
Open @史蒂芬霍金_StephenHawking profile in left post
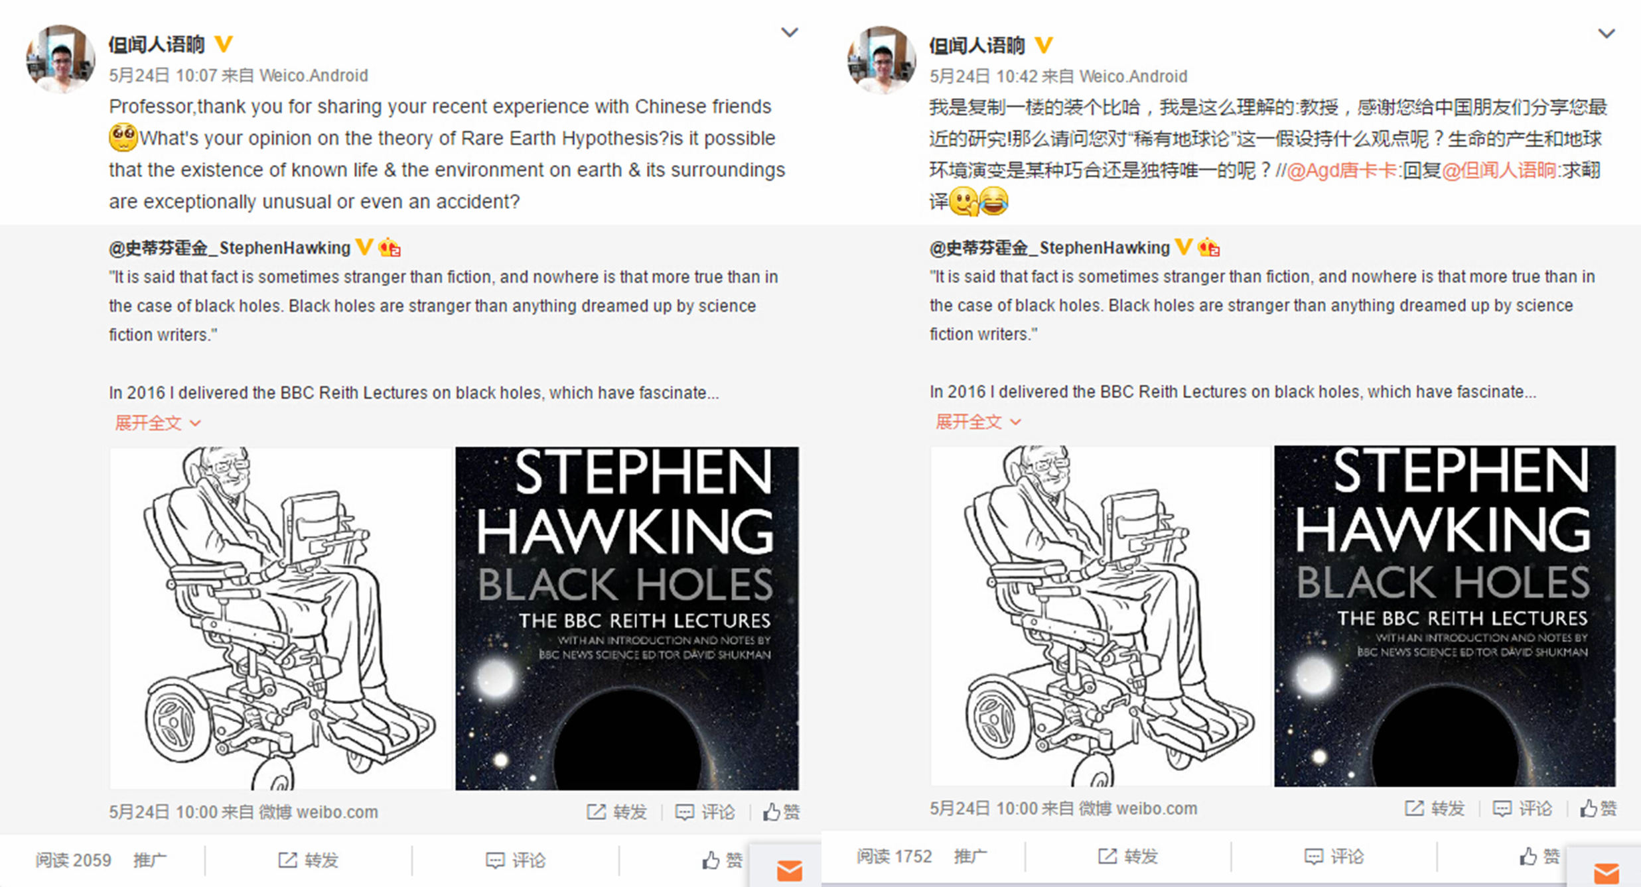pyautogui.click(x=230, y=248)
